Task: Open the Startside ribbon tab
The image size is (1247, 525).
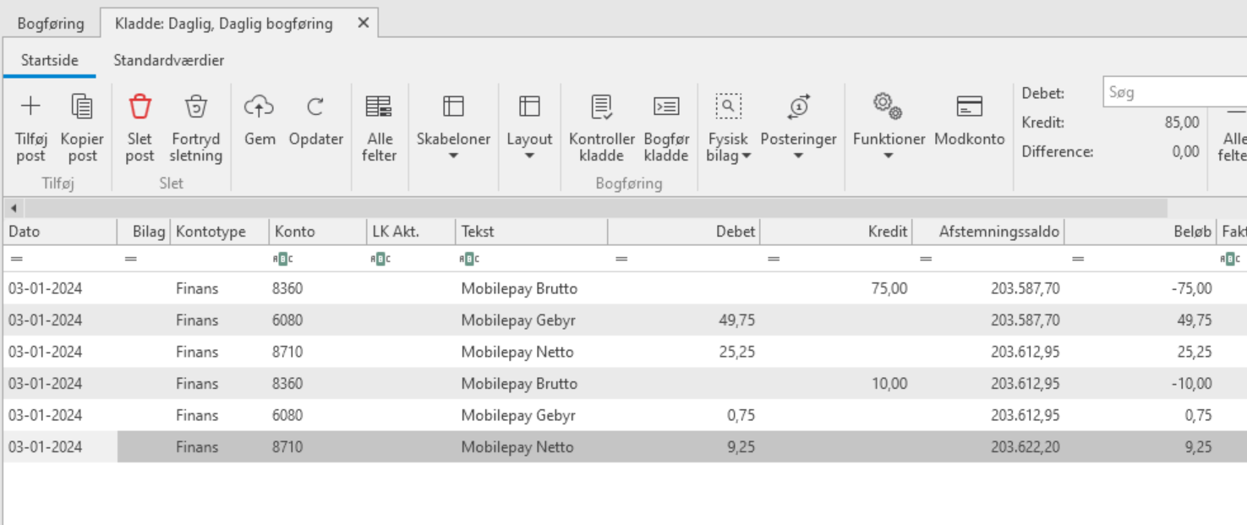Action: pos(50,60)
